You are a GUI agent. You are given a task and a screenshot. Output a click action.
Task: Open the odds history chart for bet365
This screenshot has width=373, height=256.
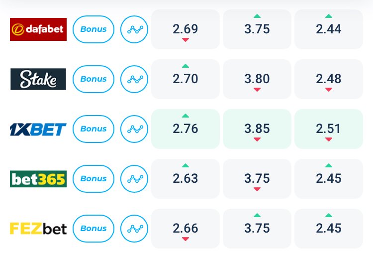pyautogui.click(x=134, y=179)
